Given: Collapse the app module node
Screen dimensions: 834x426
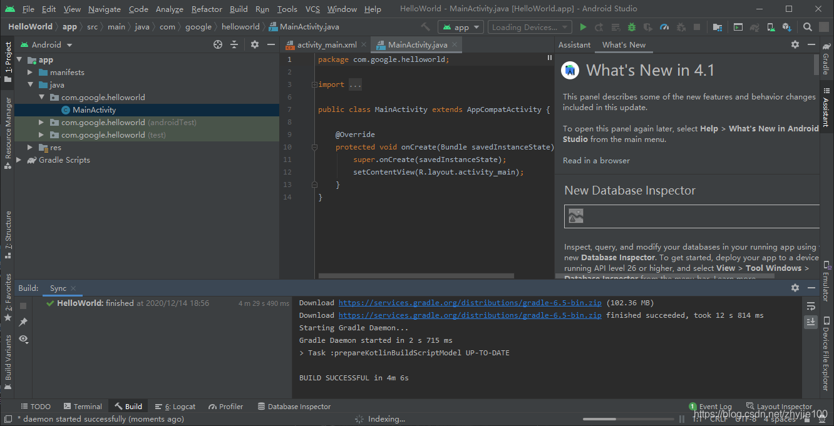Looking at the screenshot, I should click(19, 60).
